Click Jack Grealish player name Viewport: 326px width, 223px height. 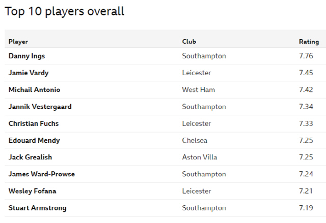30,157
